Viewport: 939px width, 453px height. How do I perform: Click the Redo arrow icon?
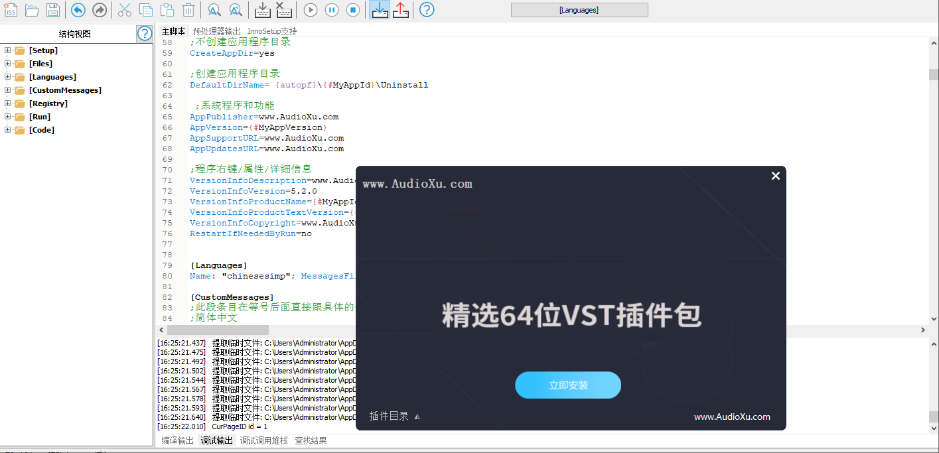pyautogui.click(x=99, y=9)
